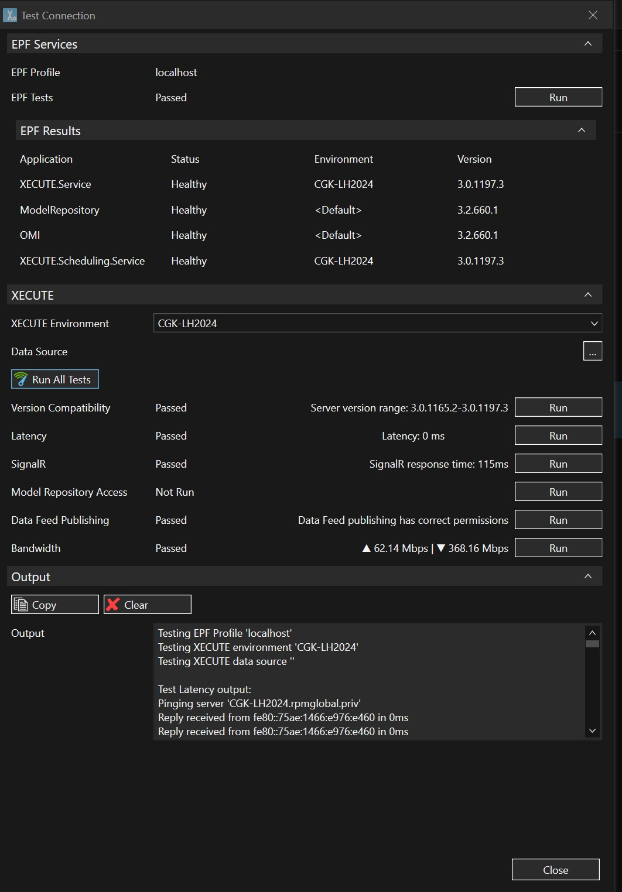This screenshot has width=622, height=892.
Task: Click the Version column header
Action: click(x=474, y=159)
